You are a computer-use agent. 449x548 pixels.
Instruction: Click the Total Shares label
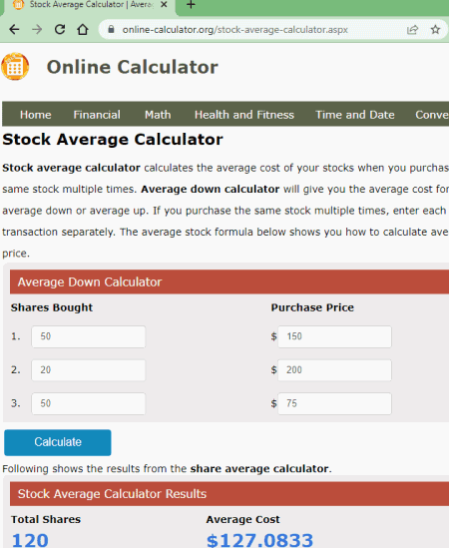click(46, 519)
